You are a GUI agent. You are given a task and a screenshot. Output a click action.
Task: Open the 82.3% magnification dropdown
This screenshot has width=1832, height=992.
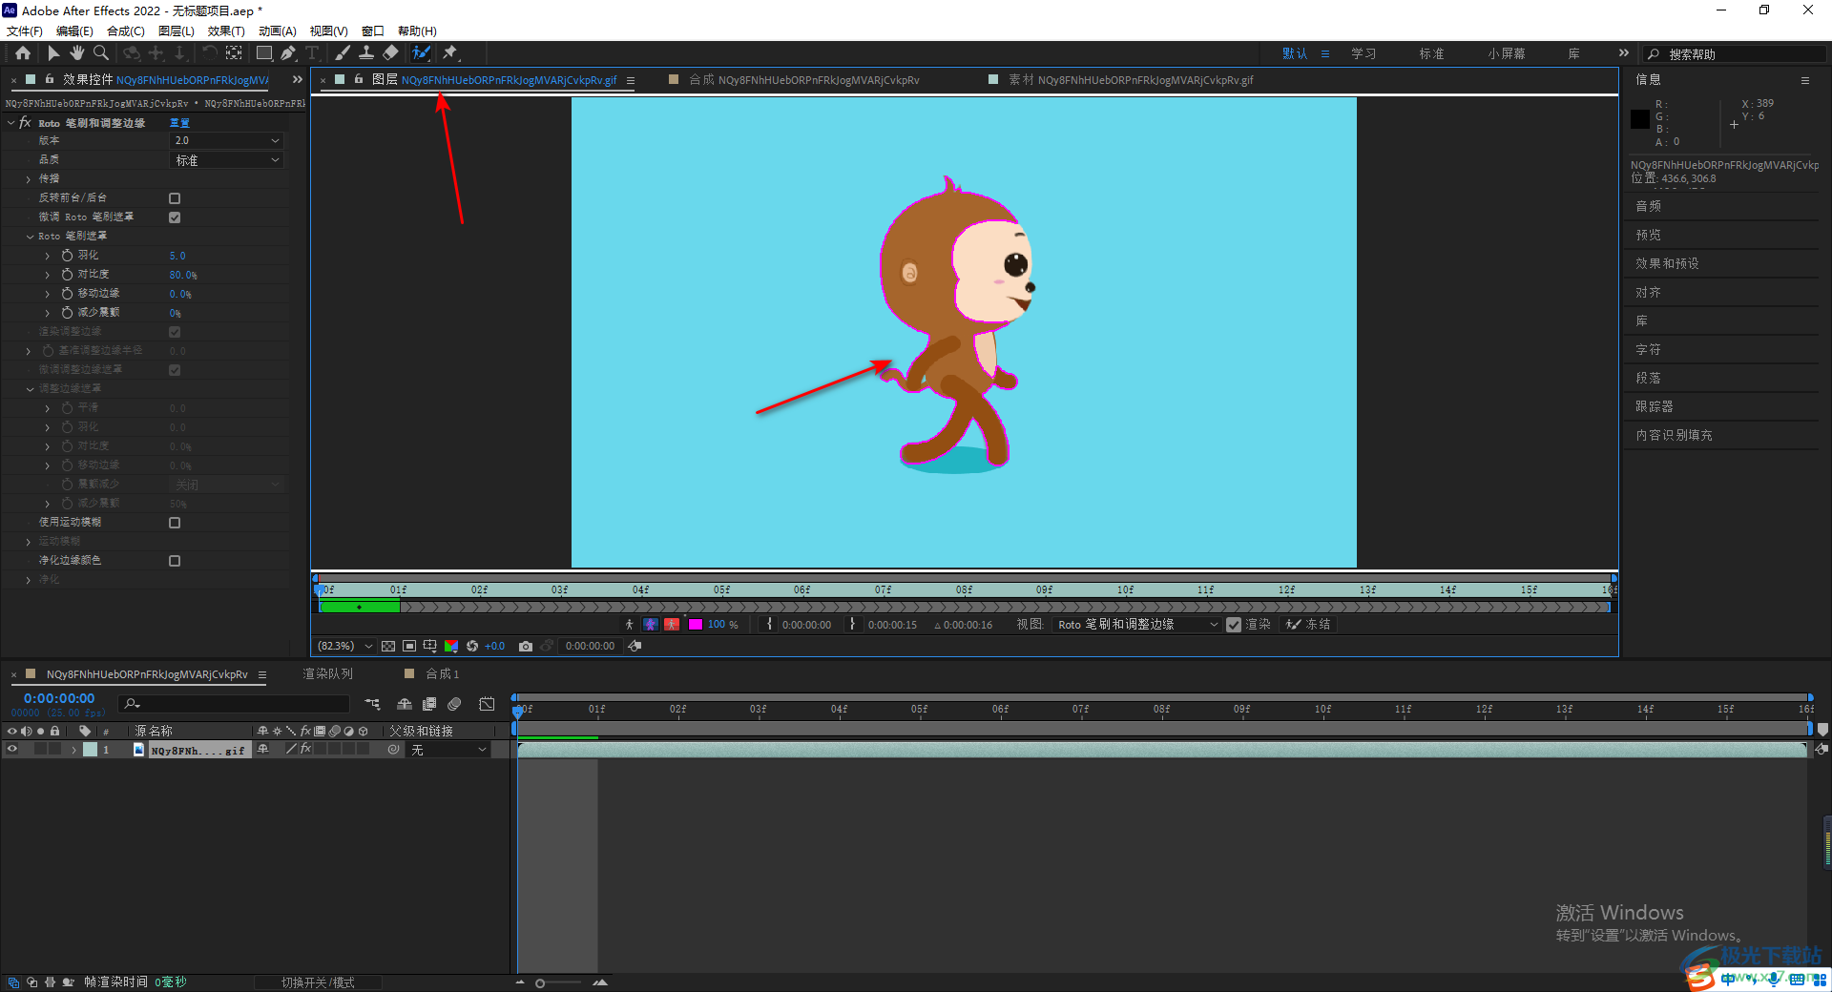pos(344,646)
